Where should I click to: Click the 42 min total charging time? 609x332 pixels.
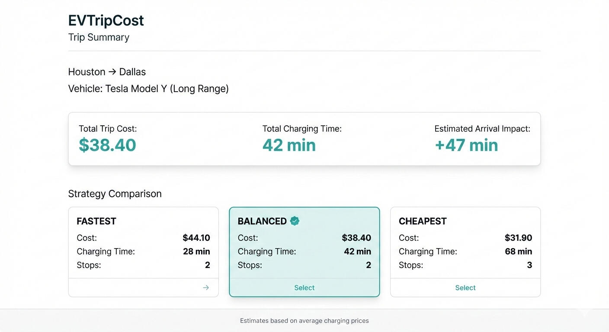tap(289, 145)
